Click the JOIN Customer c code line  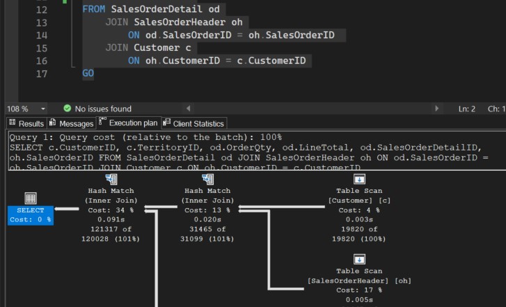coord(150,48)
